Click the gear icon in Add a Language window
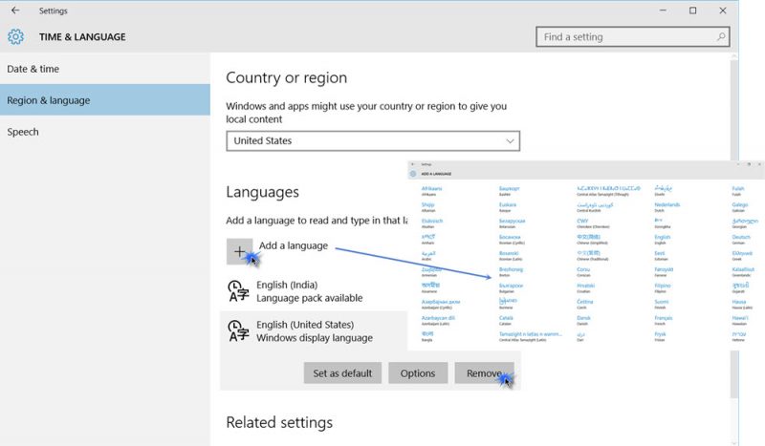 tap(413, 174)
